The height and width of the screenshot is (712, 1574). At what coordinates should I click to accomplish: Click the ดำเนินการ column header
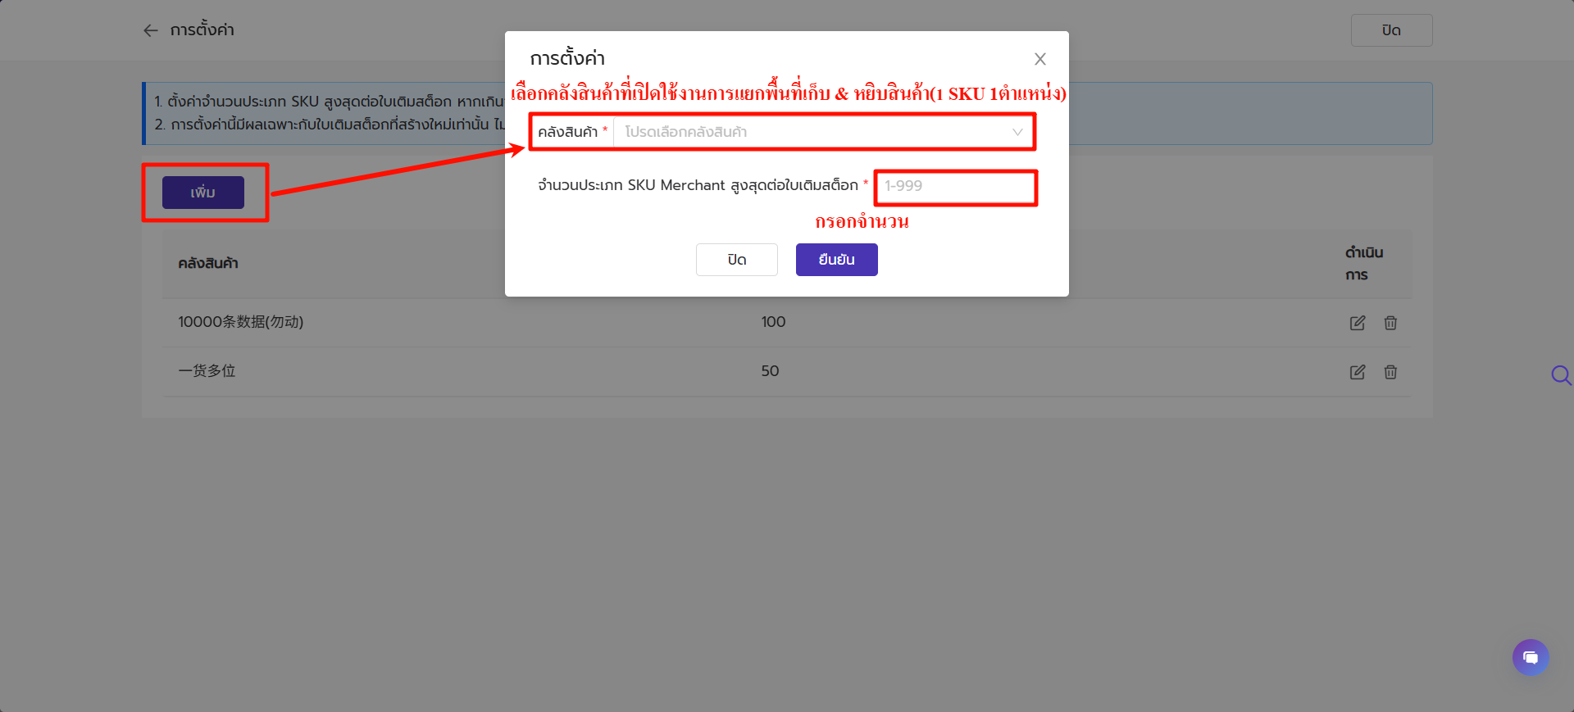pos(1364,263)
